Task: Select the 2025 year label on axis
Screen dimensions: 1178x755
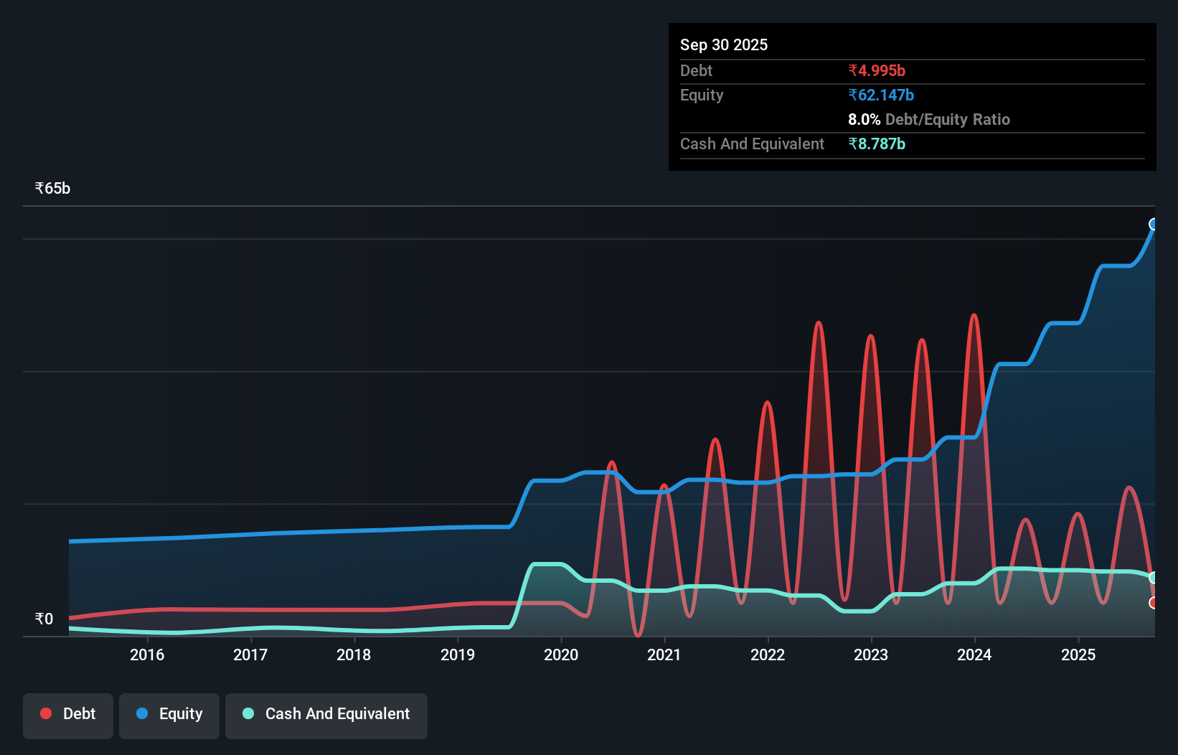Action: pyautogui.click(x=1079, y=655)
